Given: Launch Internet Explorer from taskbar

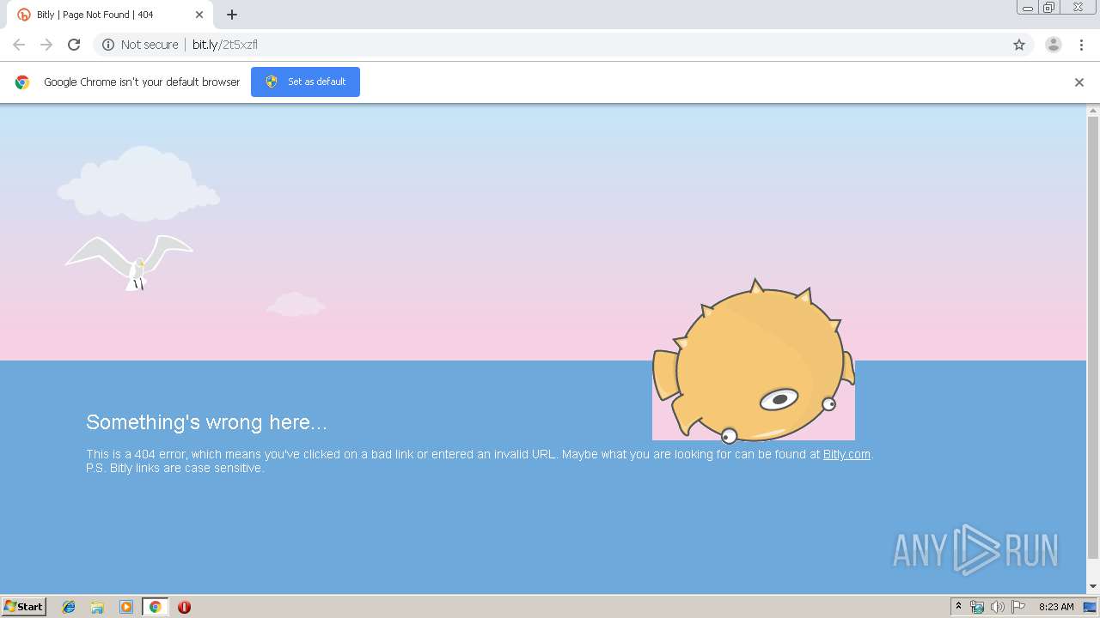Looking at the screenshot, I should tap(69, 607).
